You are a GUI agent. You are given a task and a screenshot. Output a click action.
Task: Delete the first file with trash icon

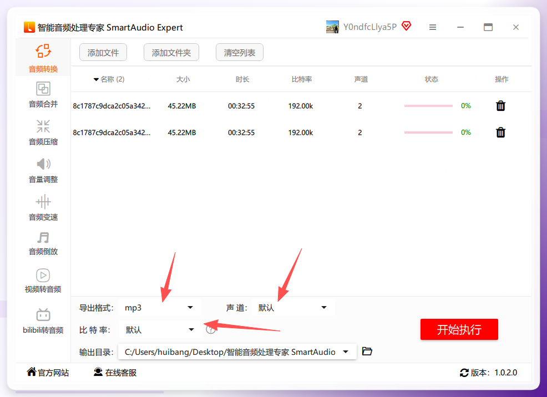point(500,105)
